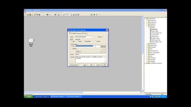Click the Export button

click(x=78, y=51)
